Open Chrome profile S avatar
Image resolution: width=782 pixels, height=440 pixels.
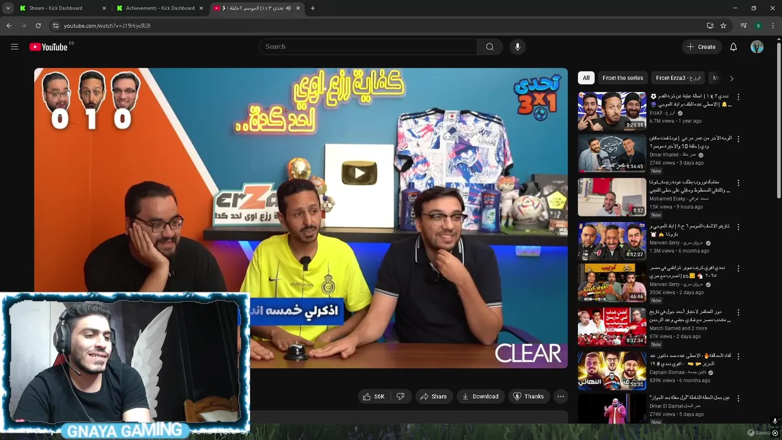coord(758,26)
